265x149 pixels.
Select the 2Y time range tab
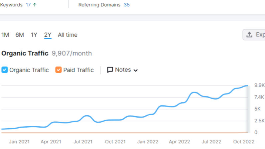48,35
